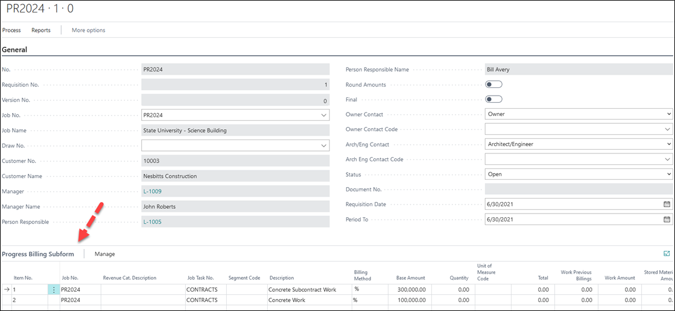The height and width of the screenshot is (311, 675).
Task: Expand the Job No. dropdown
Action: point(324,115)
